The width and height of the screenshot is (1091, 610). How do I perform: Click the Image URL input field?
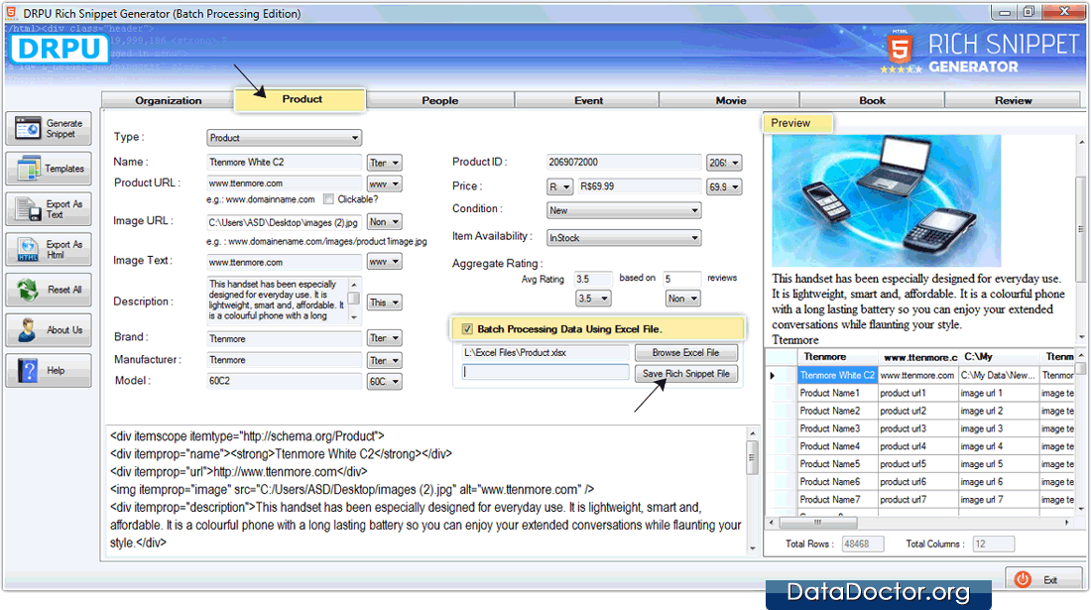tap(284, 222)
